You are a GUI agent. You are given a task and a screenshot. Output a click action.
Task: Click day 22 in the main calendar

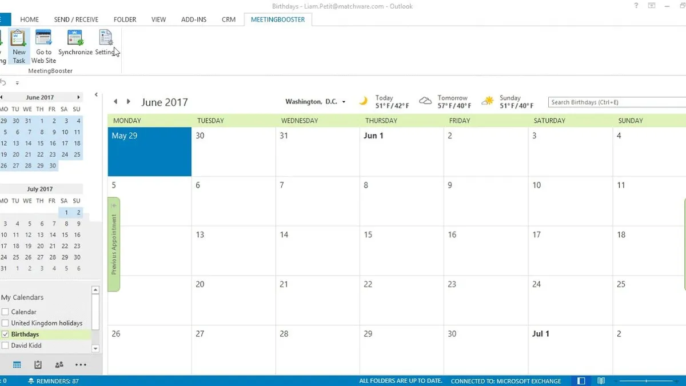pyautogui.click(x=401, y=300)
